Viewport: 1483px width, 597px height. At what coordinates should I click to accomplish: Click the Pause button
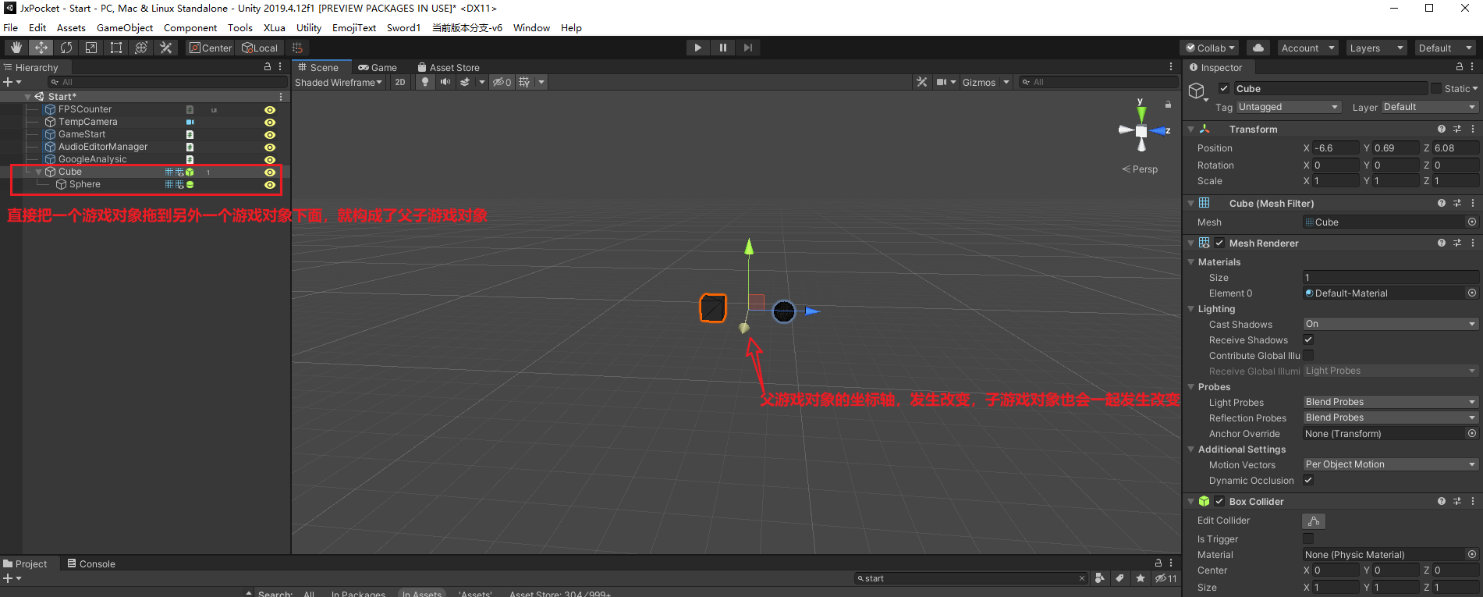pyautogui.click(x=723, y=48)
